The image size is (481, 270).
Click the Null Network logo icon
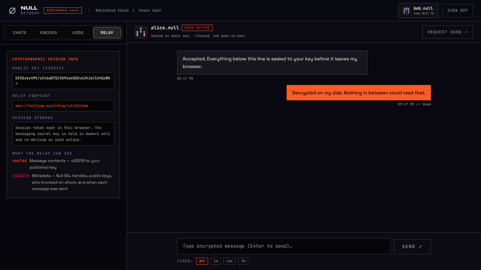click(x=12, y=10)
